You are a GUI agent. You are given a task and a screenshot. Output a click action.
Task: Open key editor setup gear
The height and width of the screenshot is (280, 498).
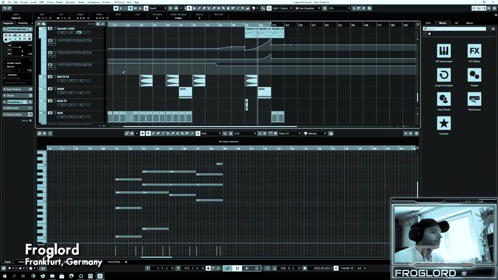[x=416, y=133]
